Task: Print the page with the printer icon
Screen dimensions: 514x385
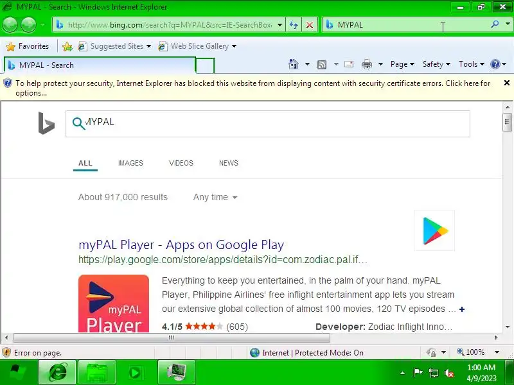Action: pos(366,64)
